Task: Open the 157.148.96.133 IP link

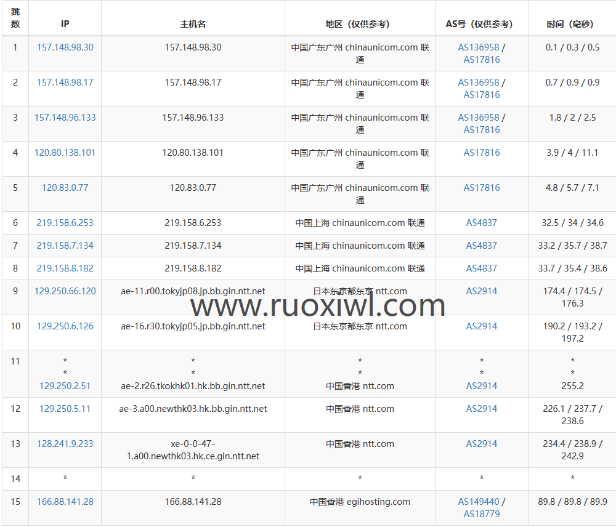Action: (x=65, y=118)
